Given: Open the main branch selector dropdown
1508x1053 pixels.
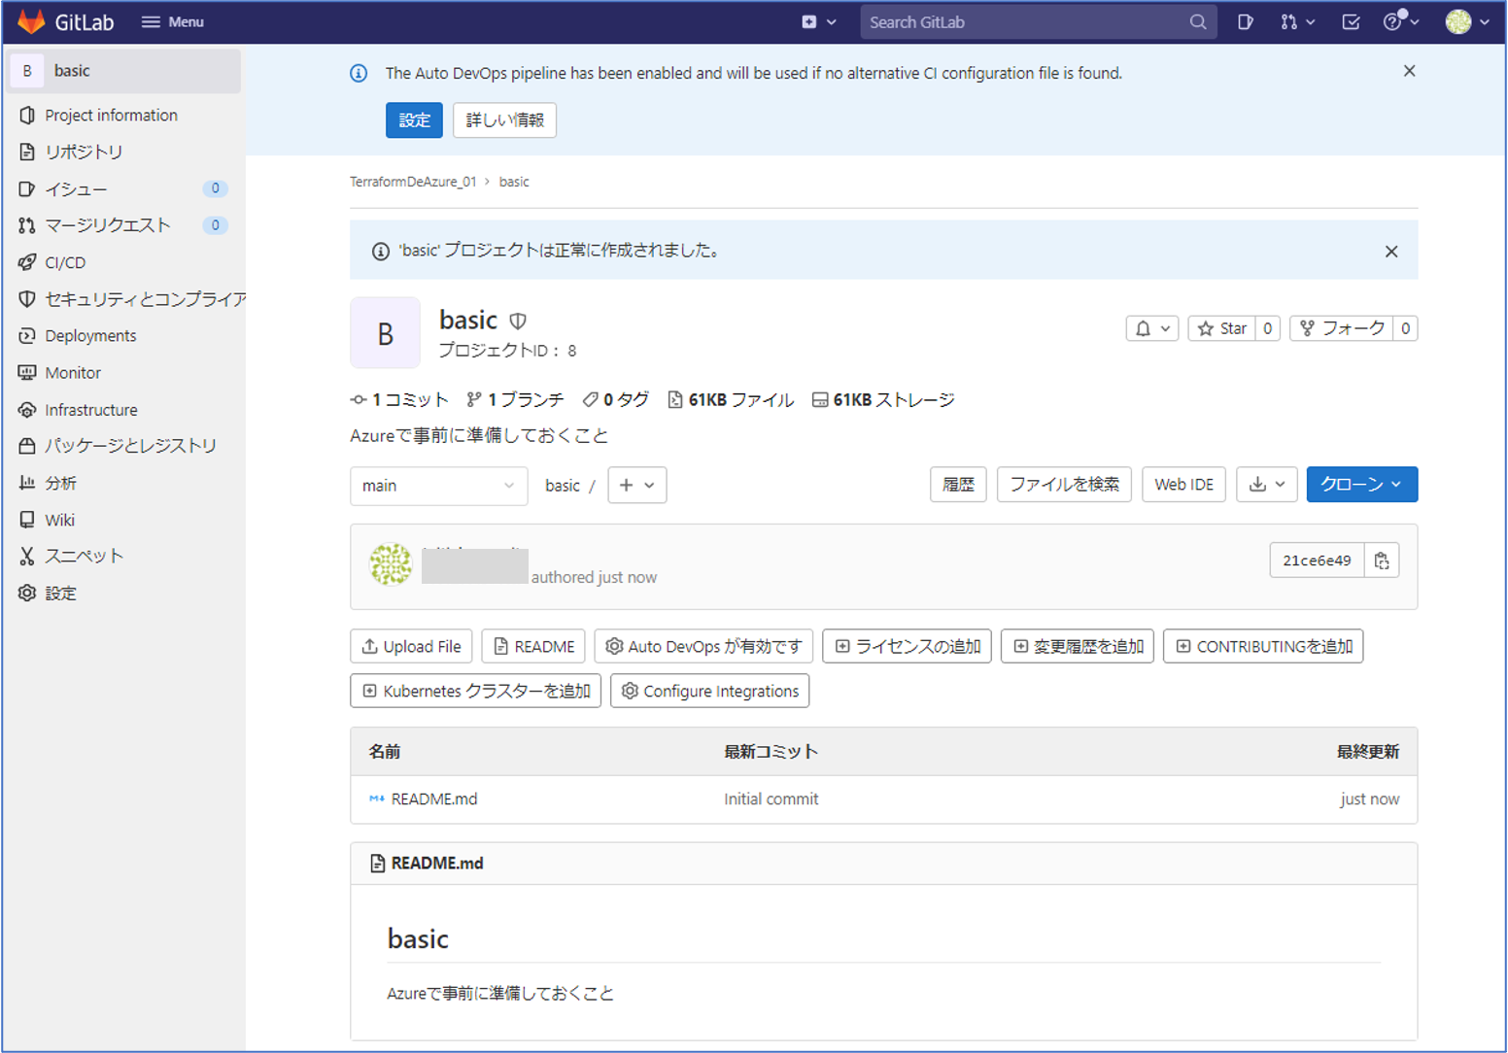Looking at the screenshot, I should [438, 486].
